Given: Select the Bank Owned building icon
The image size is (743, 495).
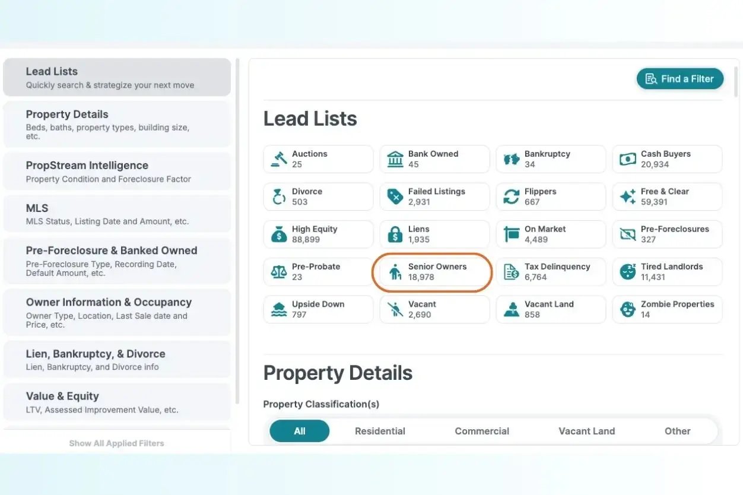Looking at the screenshot, I should pyautogui.click(x=395, y=159).
